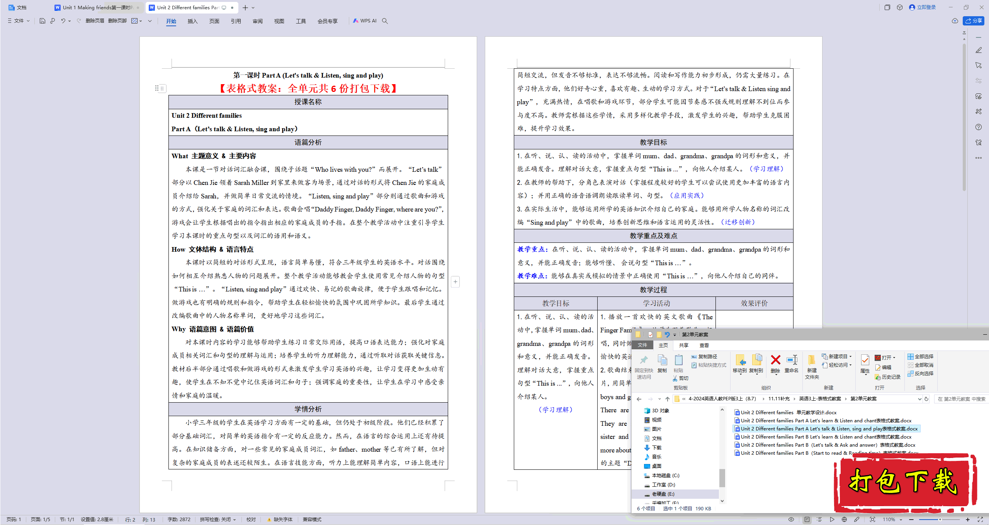The height and width of the screenshot is (525, 989).
Task: Select 本地磁盘 (C:) in Explorer sidebar
Action: pyautogui.click(x=661, y=475)
